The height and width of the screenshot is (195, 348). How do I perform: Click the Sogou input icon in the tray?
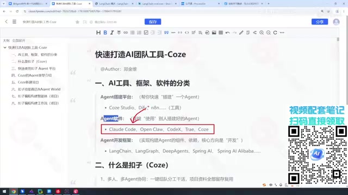(264, 185)
